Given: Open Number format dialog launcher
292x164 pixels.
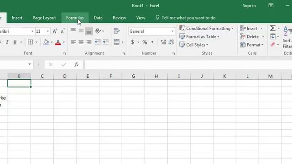Looking at the screenshot, I should (x=174, y=53).
